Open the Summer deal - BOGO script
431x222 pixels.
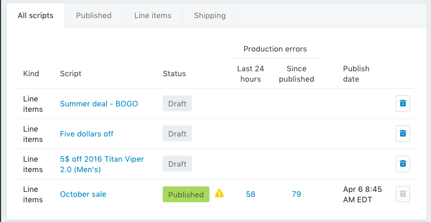click(x=99, y=104)
